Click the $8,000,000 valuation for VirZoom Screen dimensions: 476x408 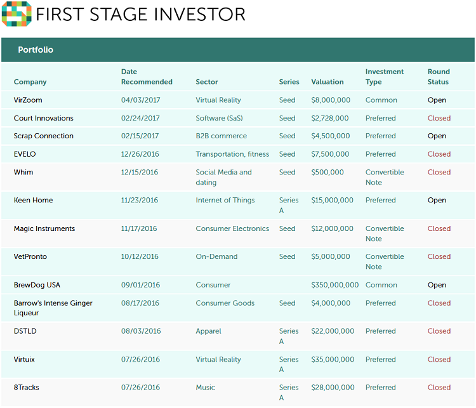331,100
